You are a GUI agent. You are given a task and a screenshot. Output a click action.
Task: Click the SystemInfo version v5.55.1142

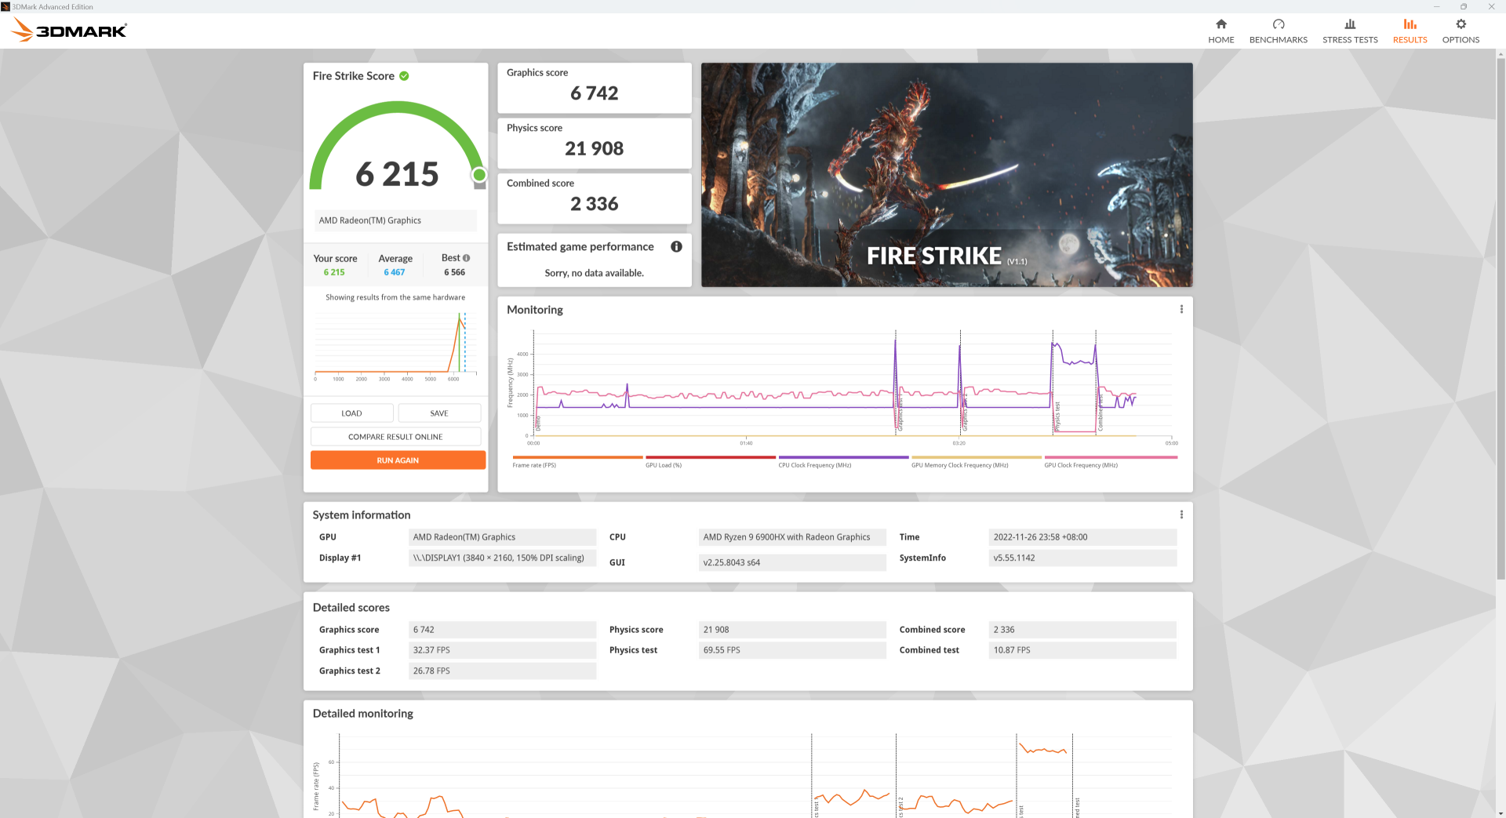tap(1082, 558)
